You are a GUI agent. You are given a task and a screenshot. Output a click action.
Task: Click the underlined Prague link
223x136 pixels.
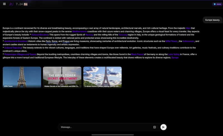click(x=66, y=41)
